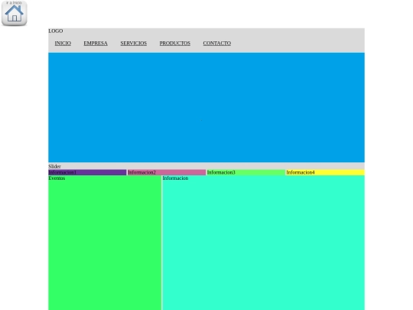The height and width of the screenshot is (310, 413).
Task: Open the SERVICIOS menu link
Action: pos(134,43)
